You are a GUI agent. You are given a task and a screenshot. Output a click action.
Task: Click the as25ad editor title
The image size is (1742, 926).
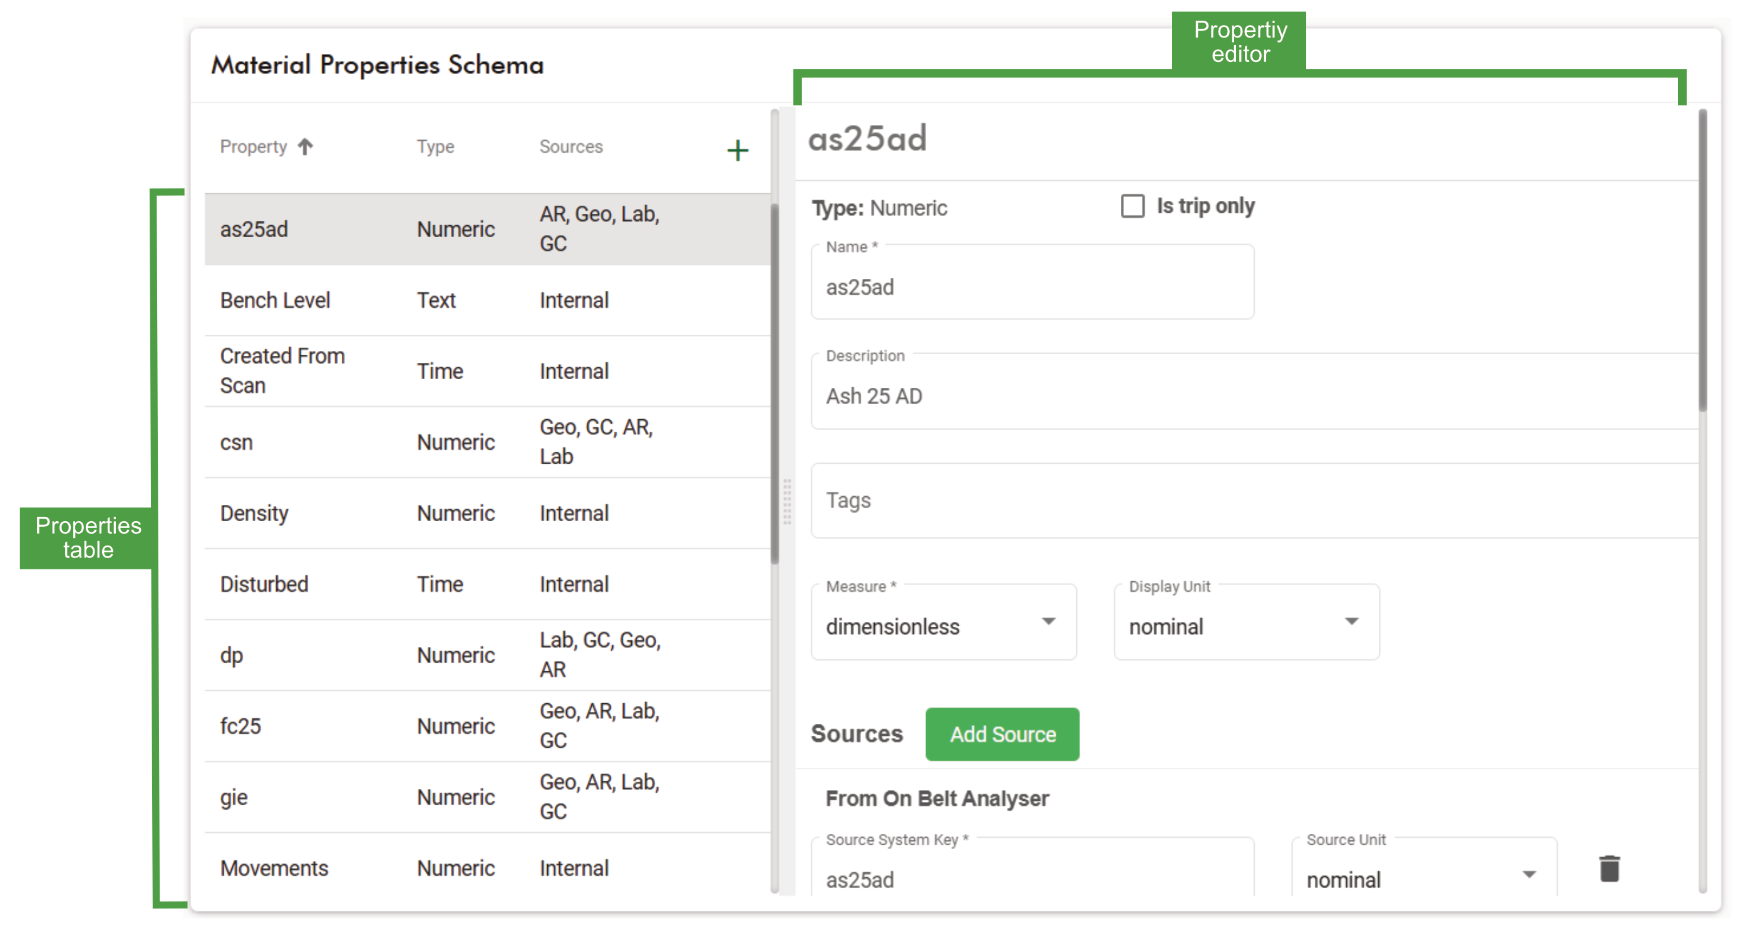pyautogui.click(x=867, y=138)
